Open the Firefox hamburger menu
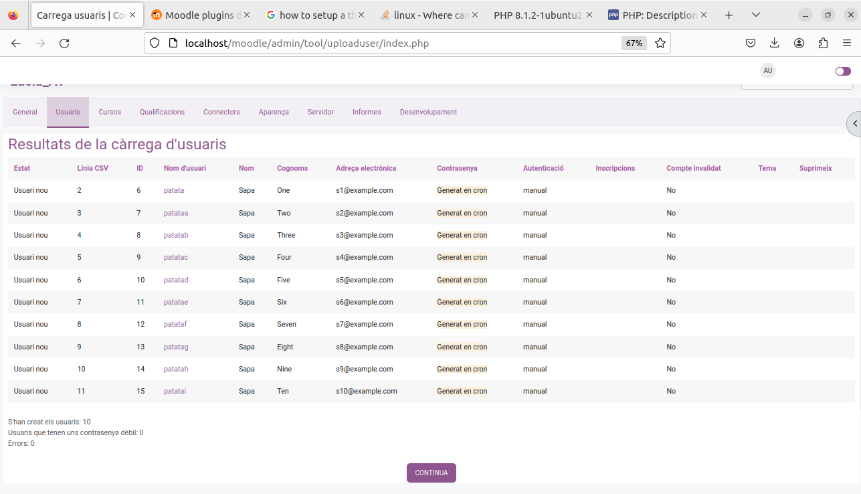The width and height of the screenshot is (861, 494). tap(847, 44)
